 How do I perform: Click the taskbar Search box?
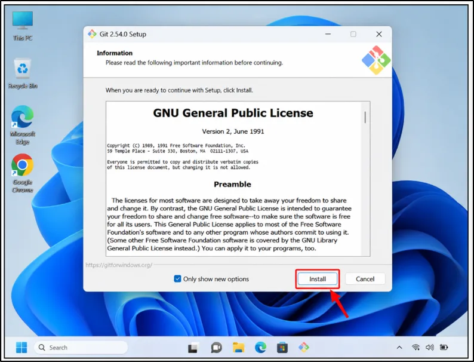(x=81, y=348)
